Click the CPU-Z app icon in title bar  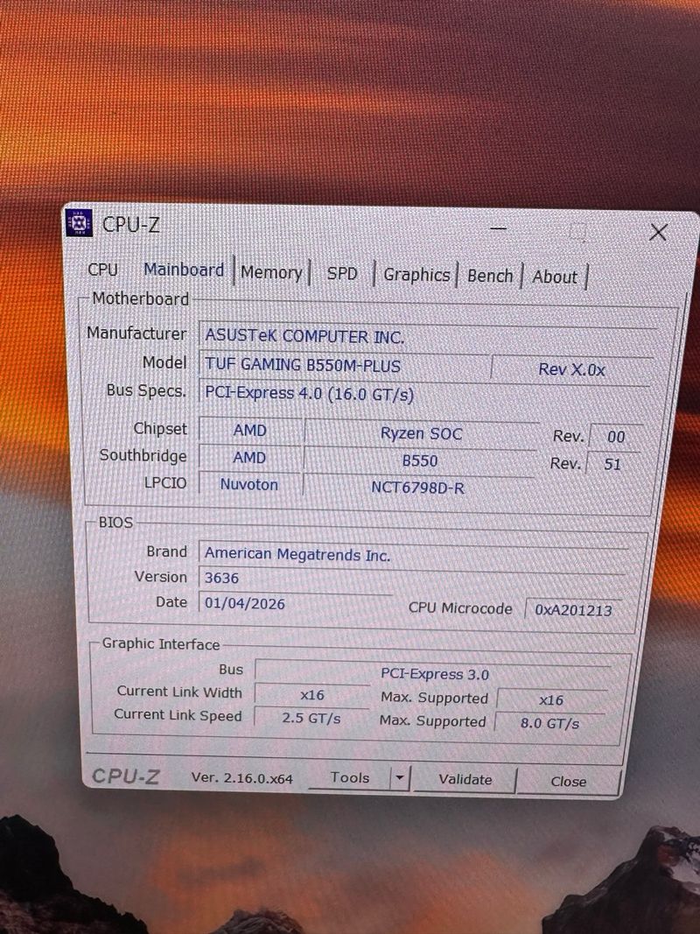click(x=79, y=223)
